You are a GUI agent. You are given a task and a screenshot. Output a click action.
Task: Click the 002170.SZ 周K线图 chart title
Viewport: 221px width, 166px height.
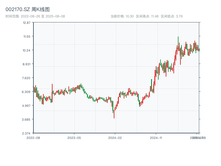pos(28,10)
